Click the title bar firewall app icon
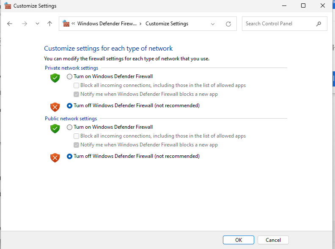 8,6
